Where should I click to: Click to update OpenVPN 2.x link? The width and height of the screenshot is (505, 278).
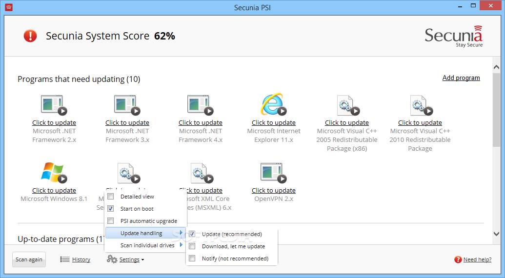coord(274,191)
